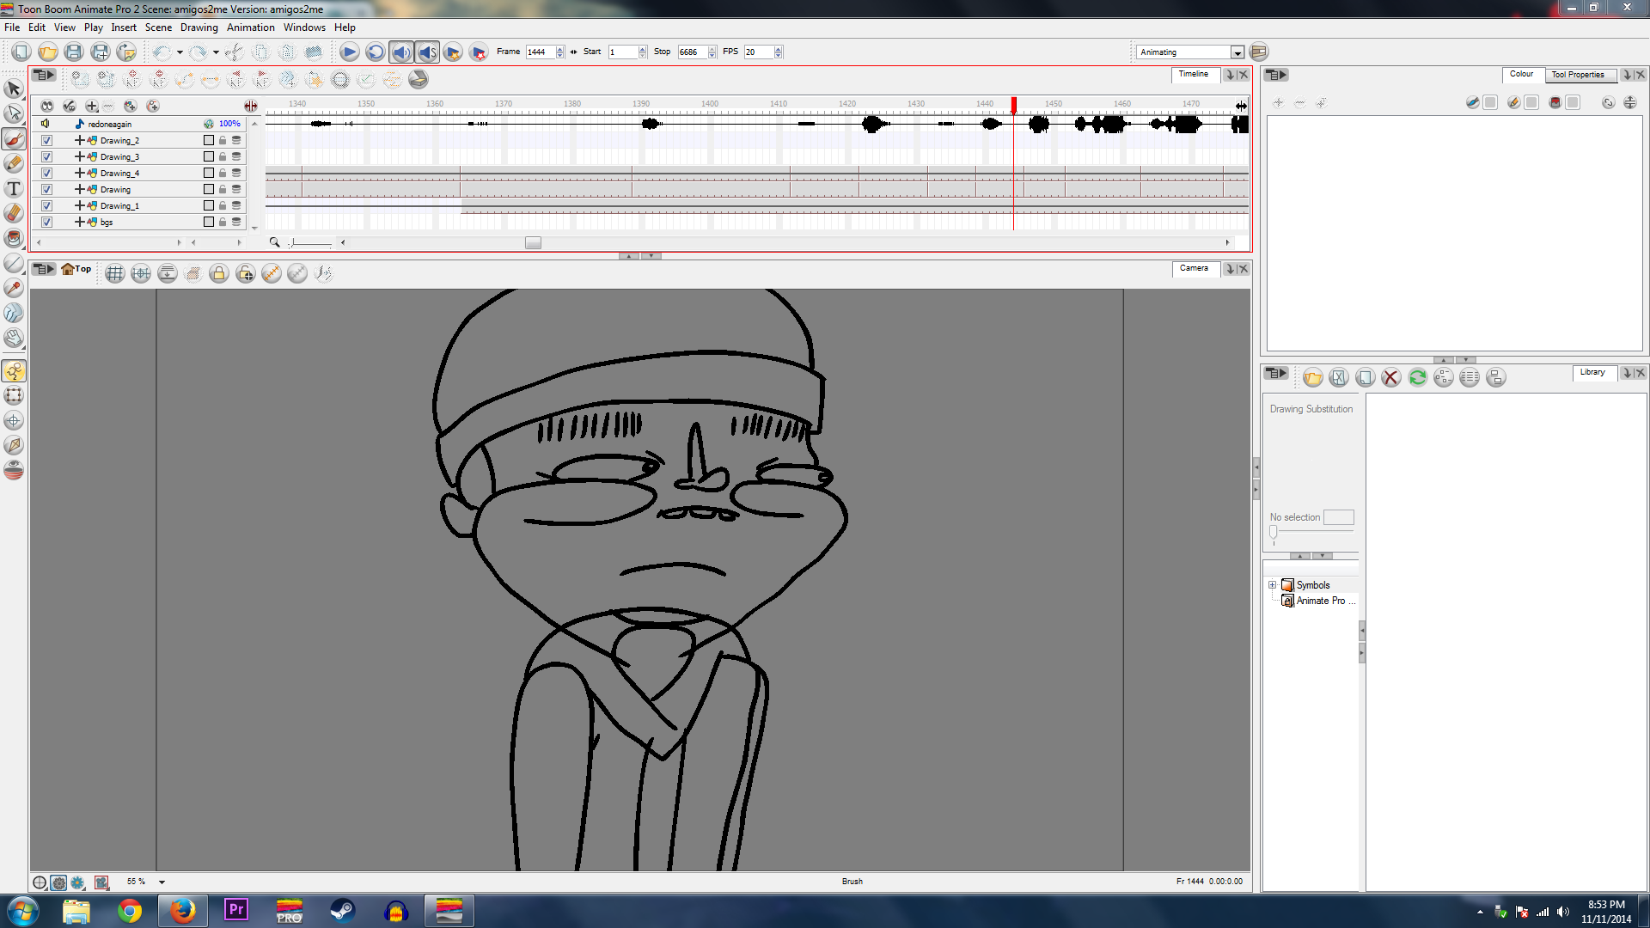Select the Eraser tool

point(14,213)
